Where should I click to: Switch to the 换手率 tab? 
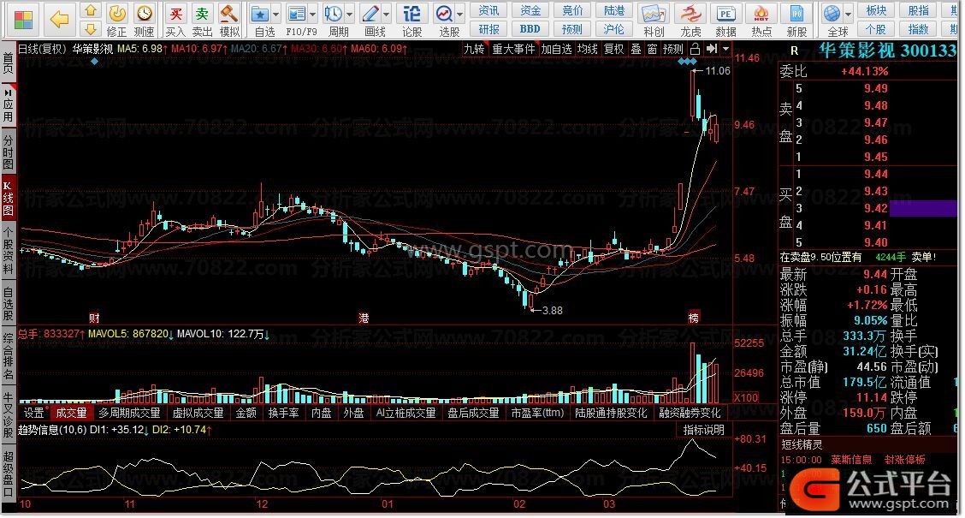tap(284, 413)
